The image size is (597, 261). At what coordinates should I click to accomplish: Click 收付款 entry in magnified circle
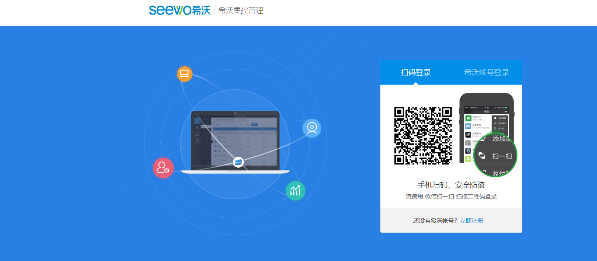pyautogui.click(x=500, y=173)
